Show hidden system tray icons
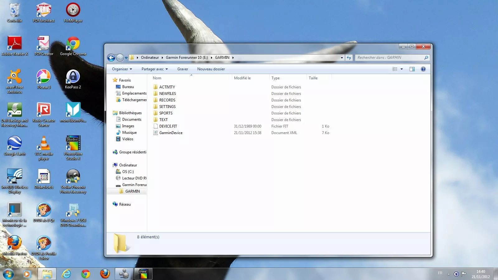 449,274
